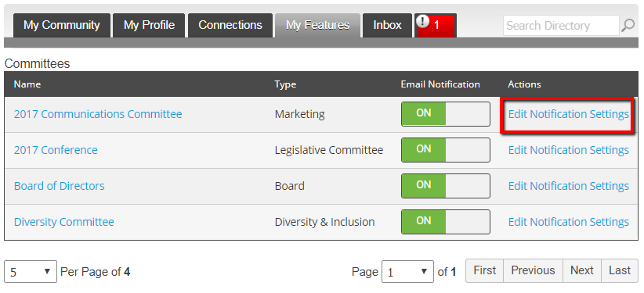The width and height of the screenshot is (644, 293).
Task: Open the My Profile tab
Action: pos(149,26)
